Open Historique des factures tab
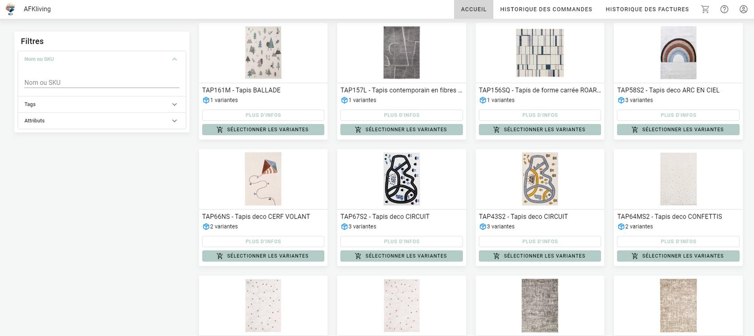The image size is (754, 336). point(647,9)
